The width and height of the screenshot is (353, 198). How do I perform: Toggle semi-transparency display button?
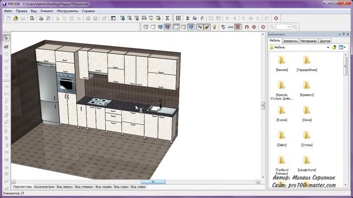point(184,27)
